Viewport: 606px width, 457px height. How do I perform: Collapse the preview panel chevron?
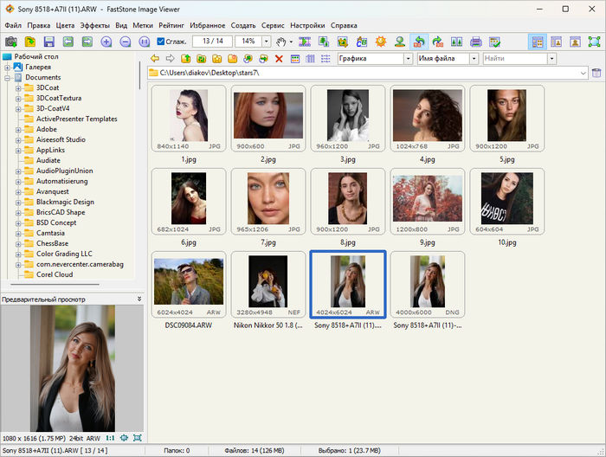pos(139,299)
